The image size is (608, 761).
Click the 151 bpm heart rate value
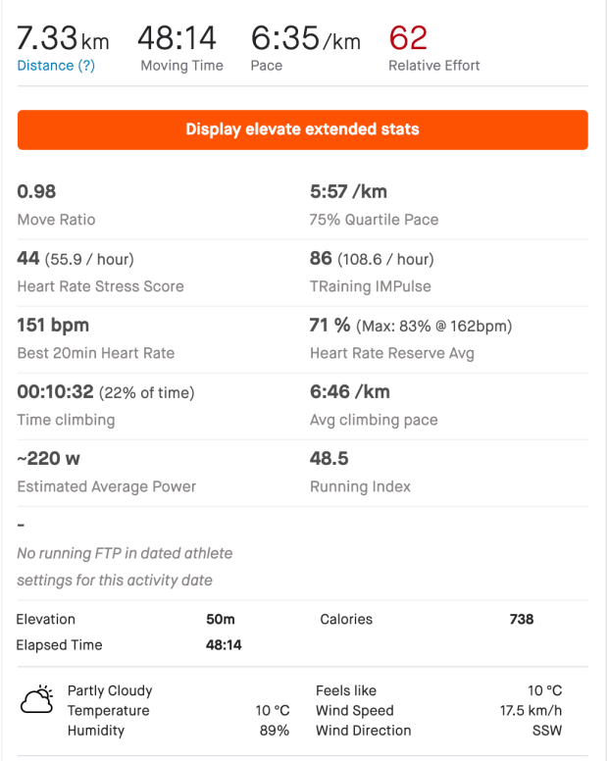pyautogui.click(x=54, y=326)
